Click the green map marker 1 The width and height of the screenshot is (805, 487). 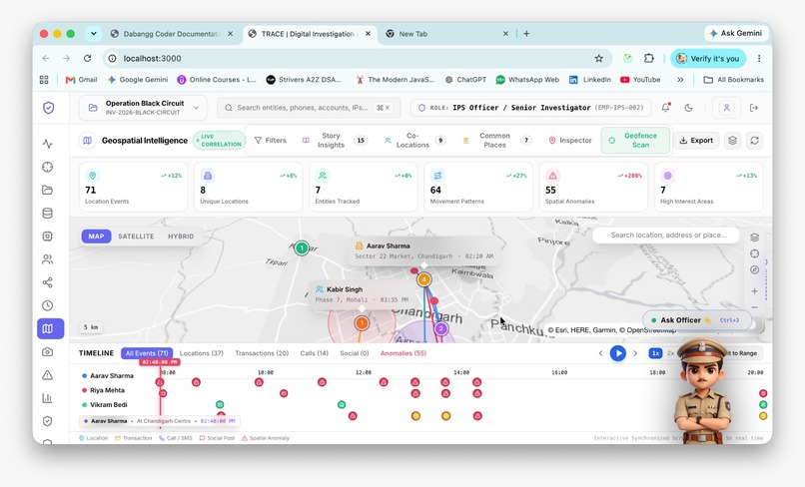click(302, 248)
